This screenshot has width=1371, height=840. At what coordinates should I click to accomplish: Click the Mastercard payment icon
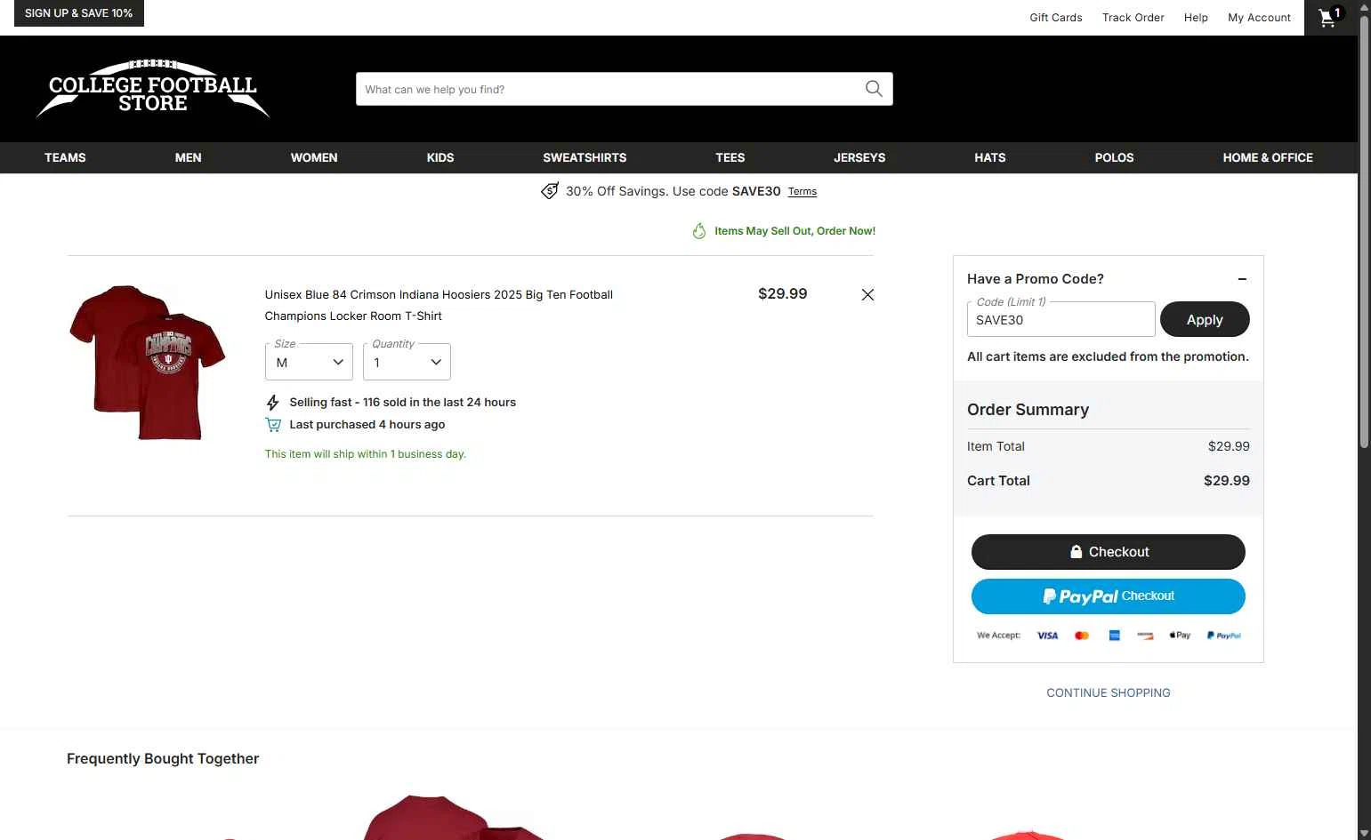(x=1082, y=636)
